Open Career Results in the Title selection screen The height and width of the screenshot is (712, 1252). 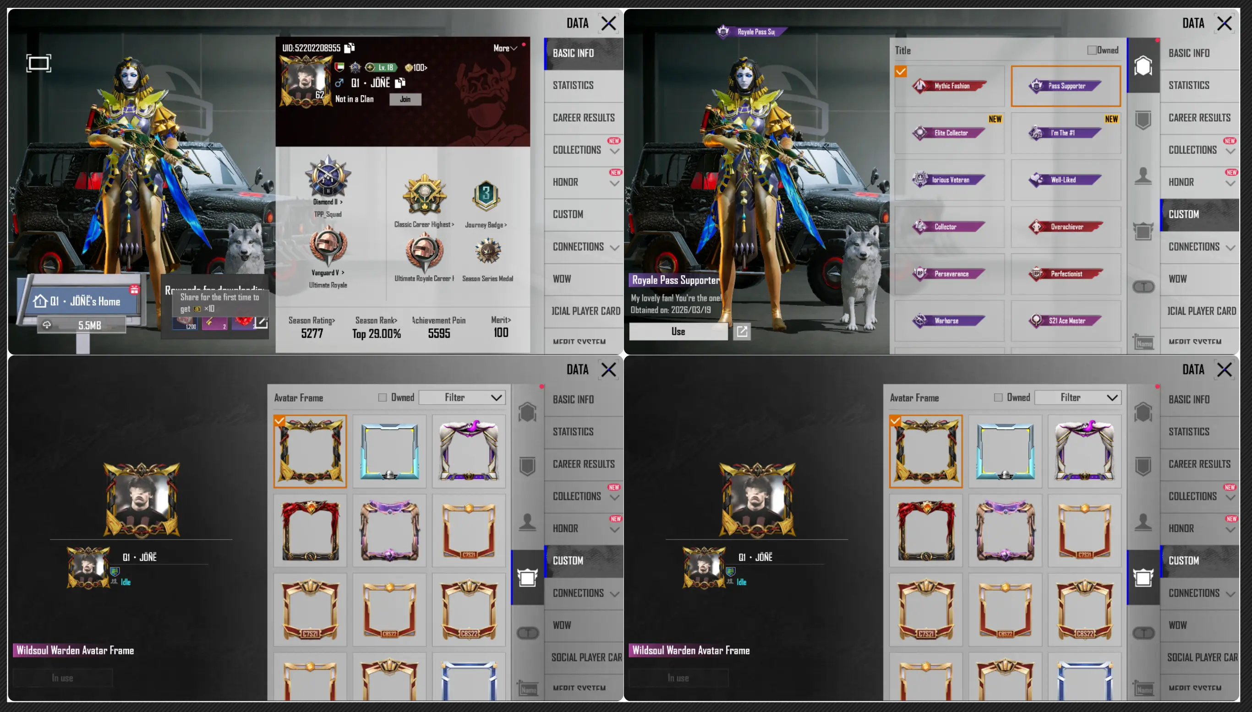[1199, 118]
